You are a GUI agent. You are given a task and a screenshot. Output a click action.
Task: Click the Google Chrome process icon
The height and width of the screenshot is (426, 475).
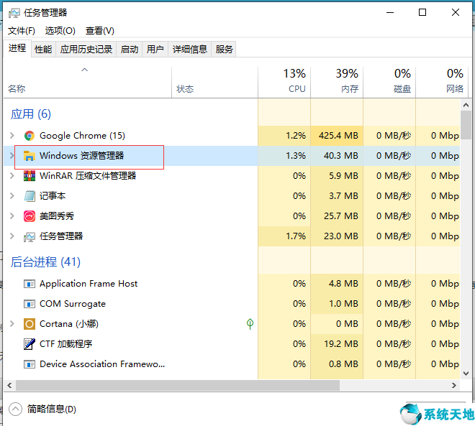[x=30, y=136]
